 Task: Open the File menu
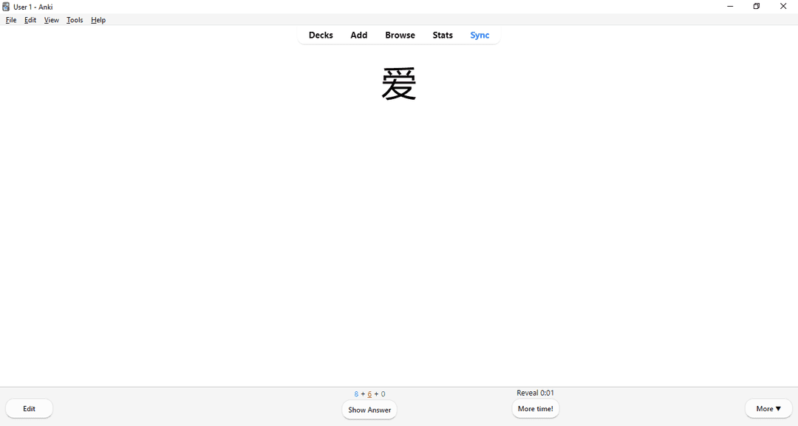(x=11, y=20)
